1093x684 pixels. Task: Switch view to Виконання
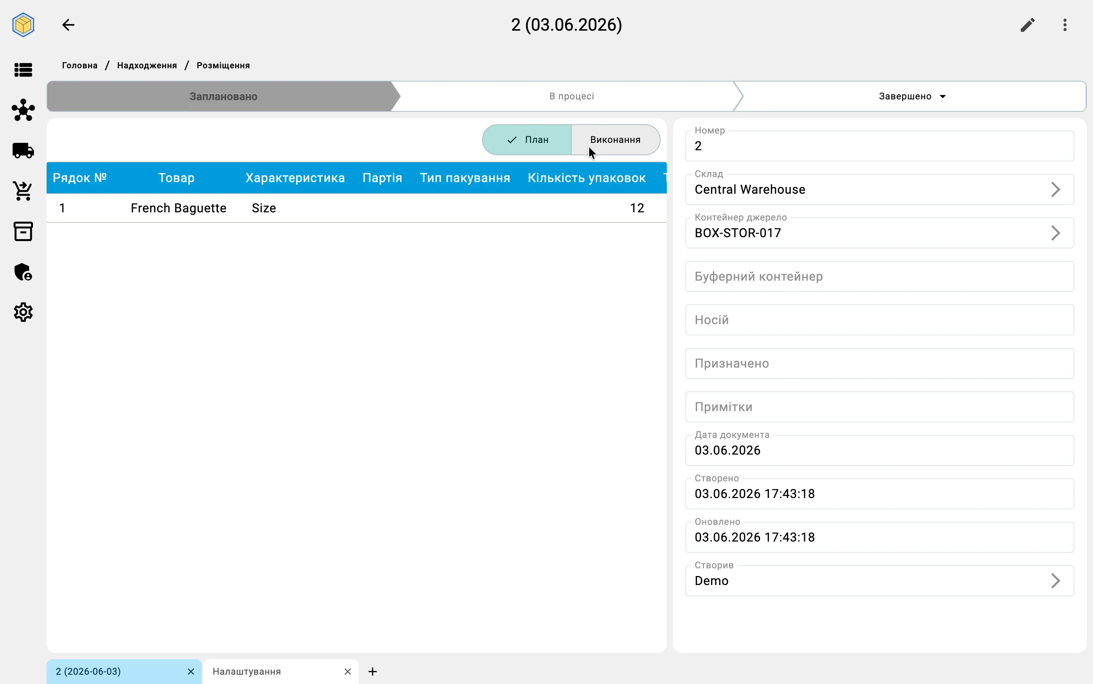[x=616, y=140]
